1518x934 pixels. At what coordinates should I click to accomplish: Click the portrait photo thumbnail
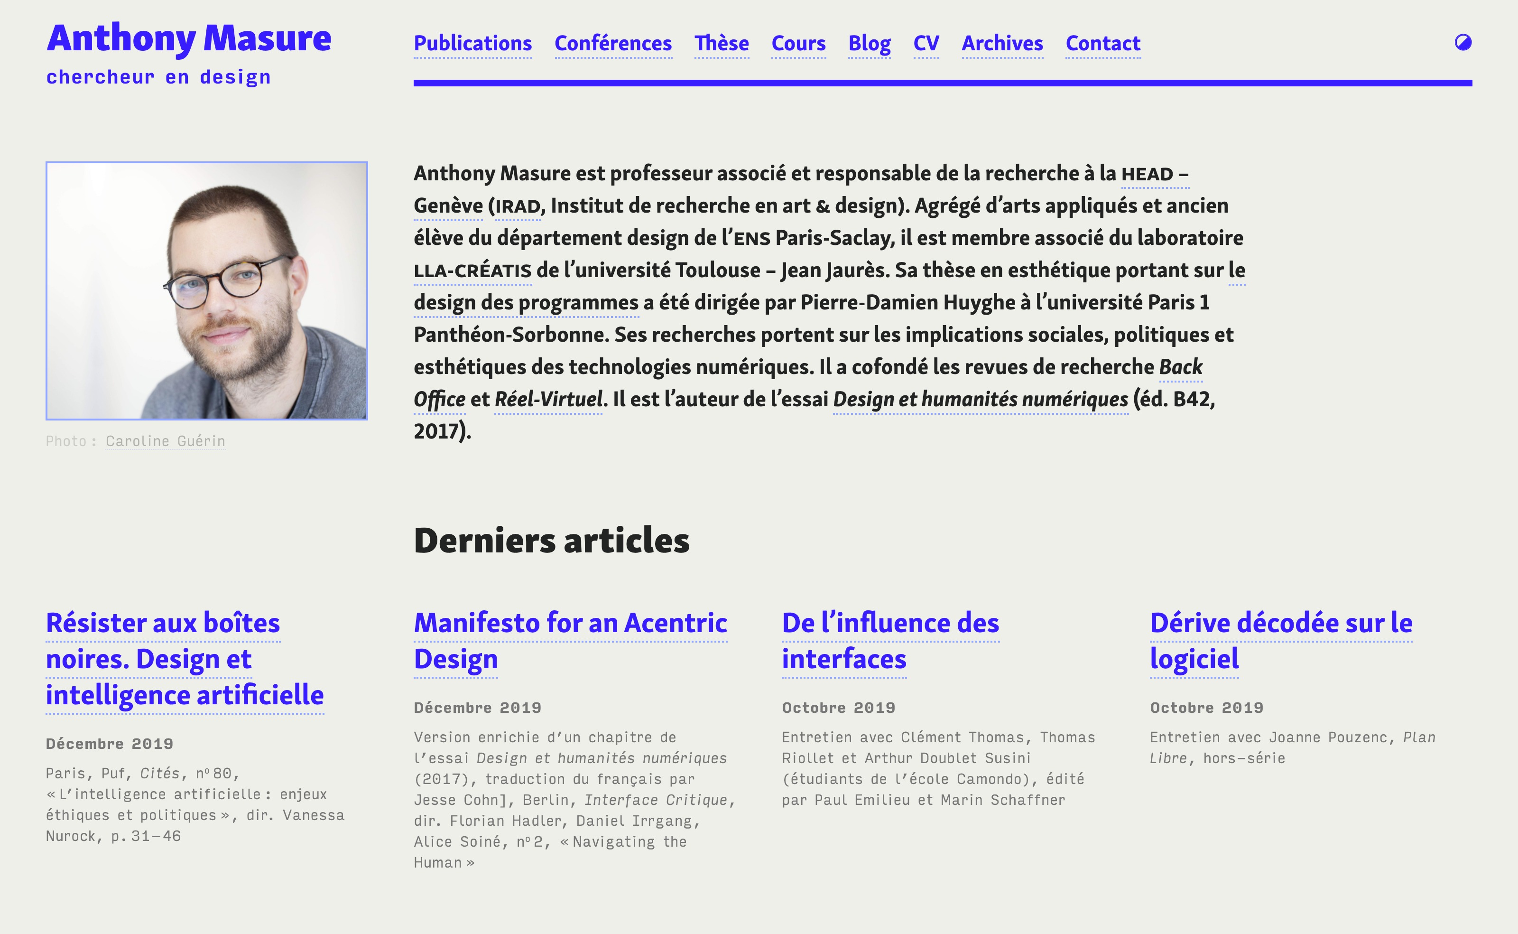pyautogui.click(x=206, y=290)
